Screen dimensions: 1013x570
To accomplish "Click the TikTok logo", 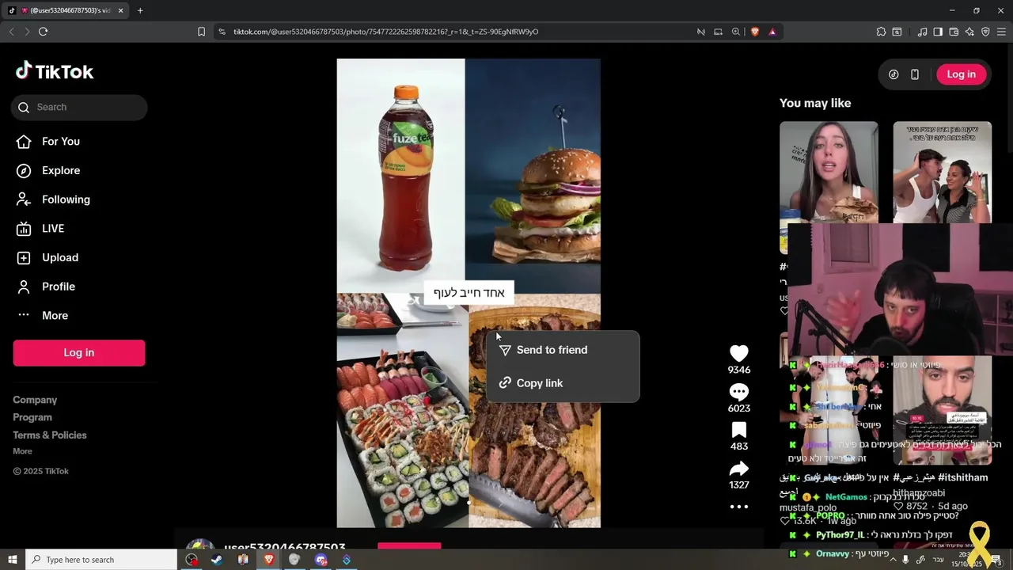I will pyautogui.click(x=55, y=71).
